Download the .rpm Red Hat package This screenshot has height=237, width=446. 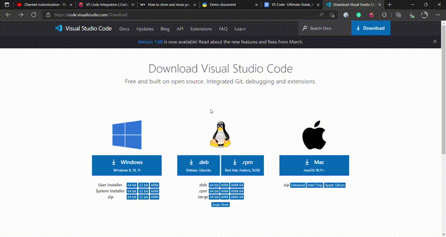243,165
